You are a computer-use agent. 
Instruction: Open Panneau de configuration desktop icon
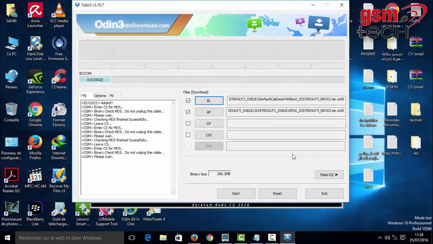coord(12,148)
